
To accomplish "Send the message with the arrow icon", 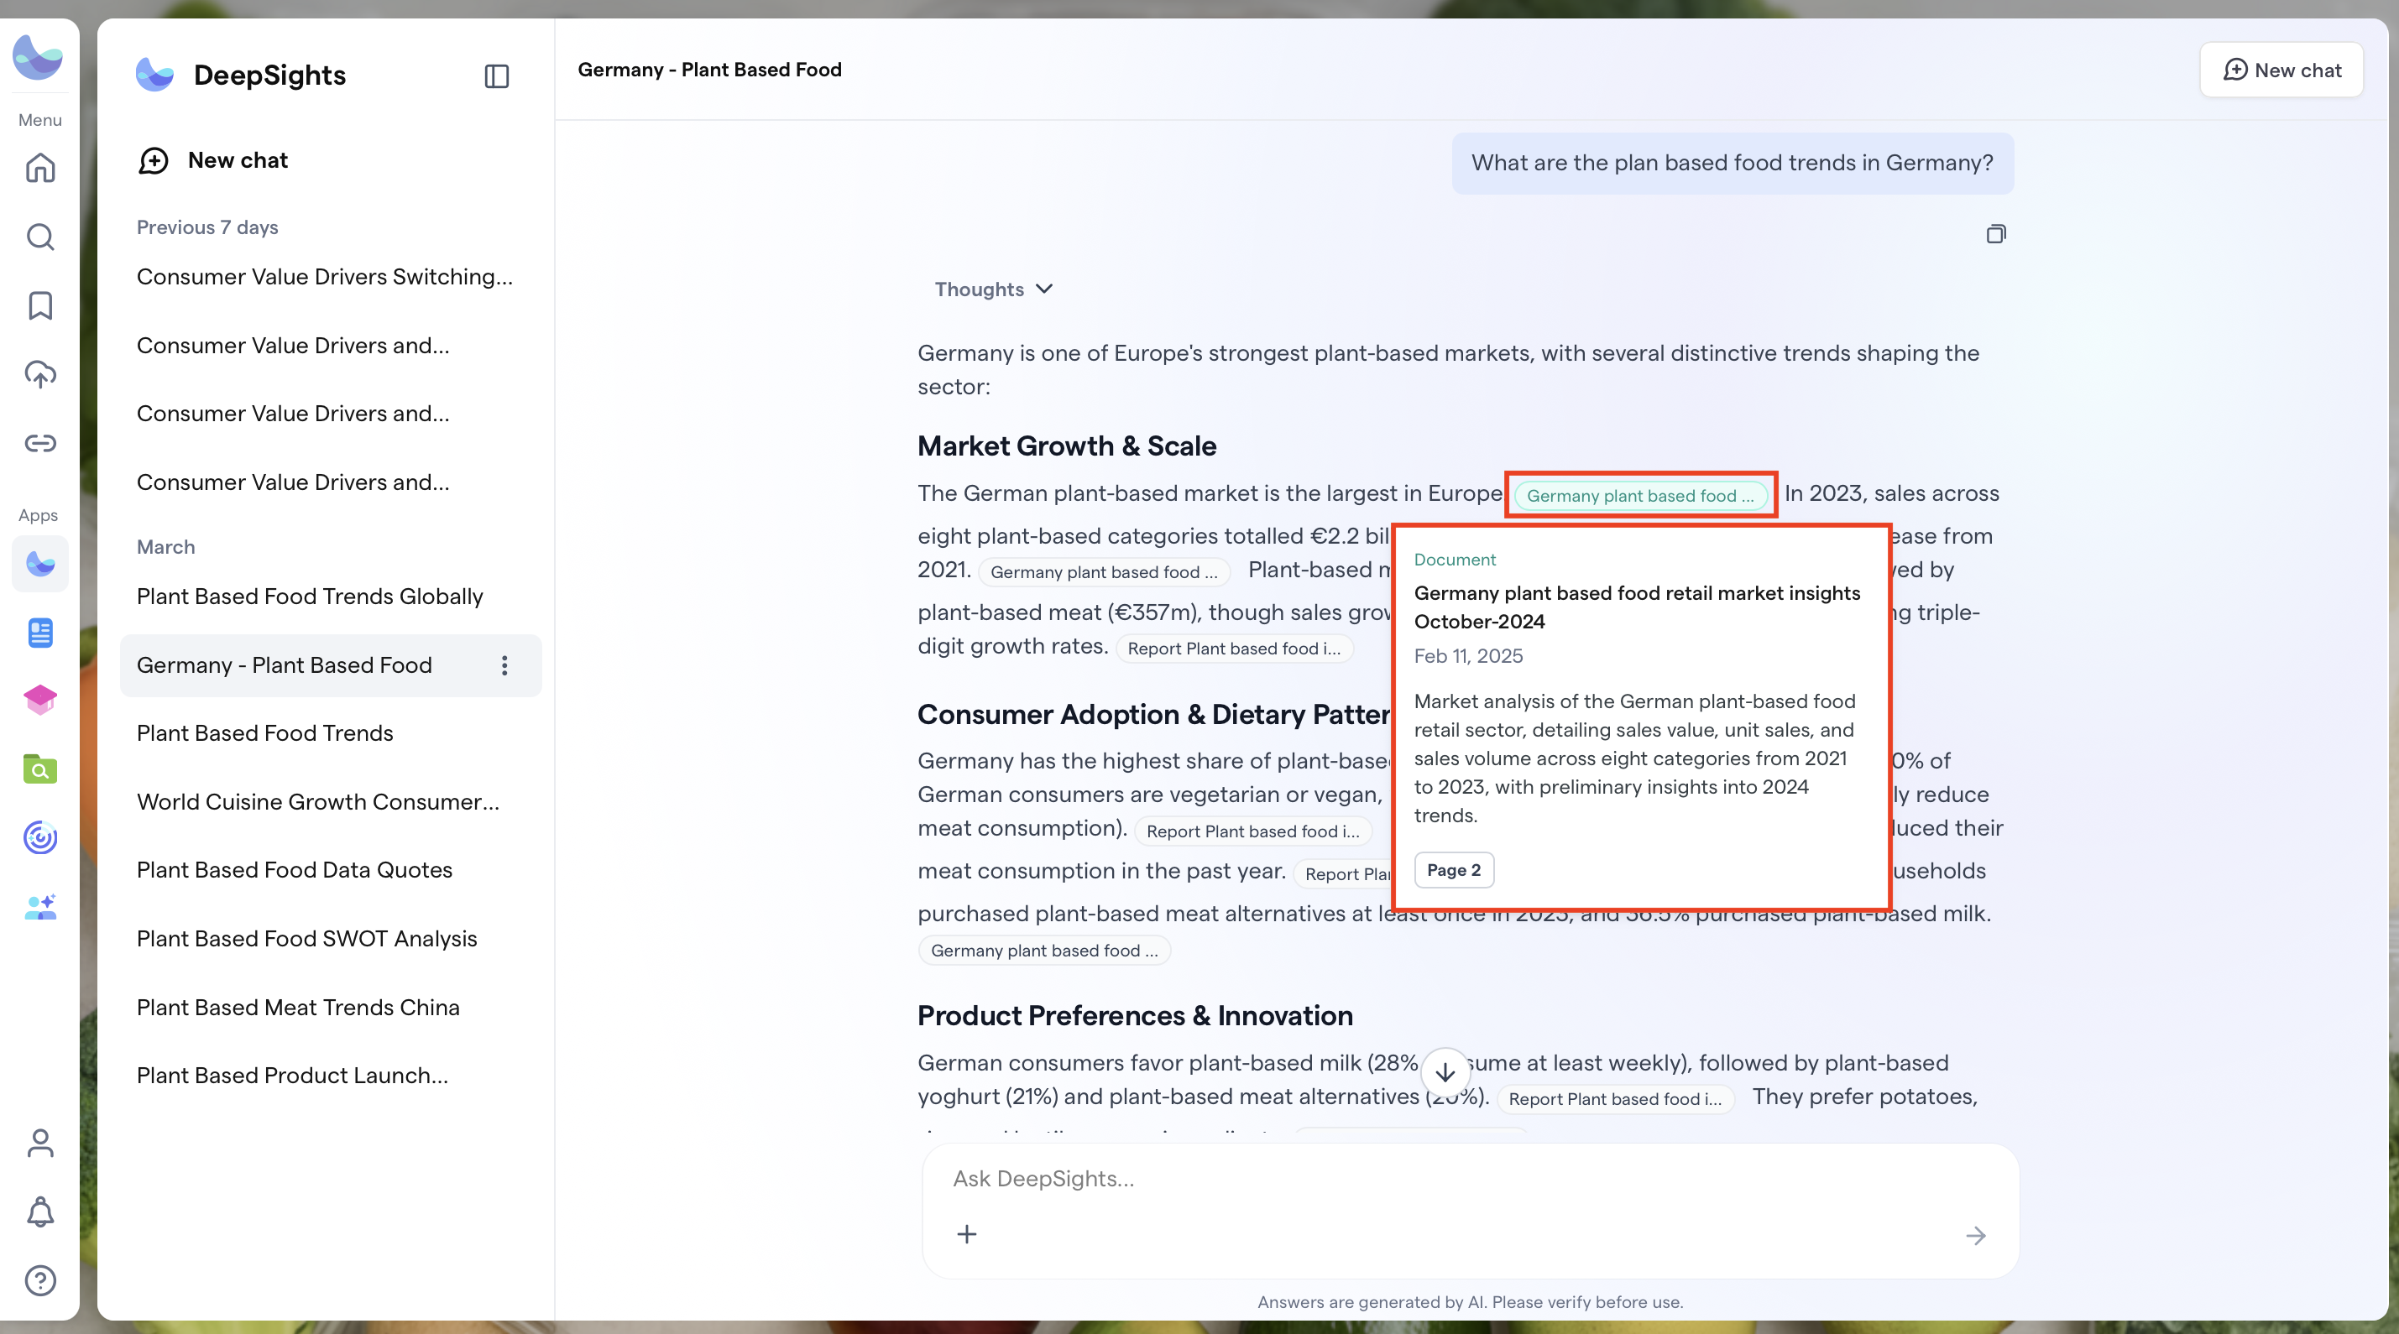I will click(1975, 1235).
